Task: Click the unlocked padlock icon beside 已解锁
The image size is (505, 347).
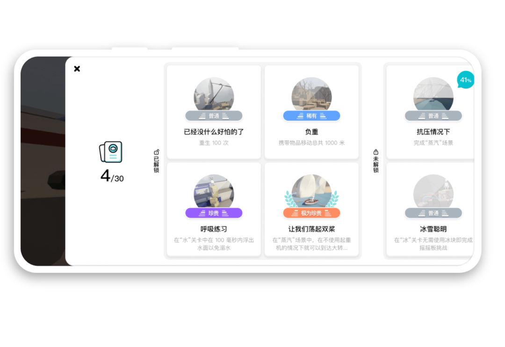Action: pos(156,152)
